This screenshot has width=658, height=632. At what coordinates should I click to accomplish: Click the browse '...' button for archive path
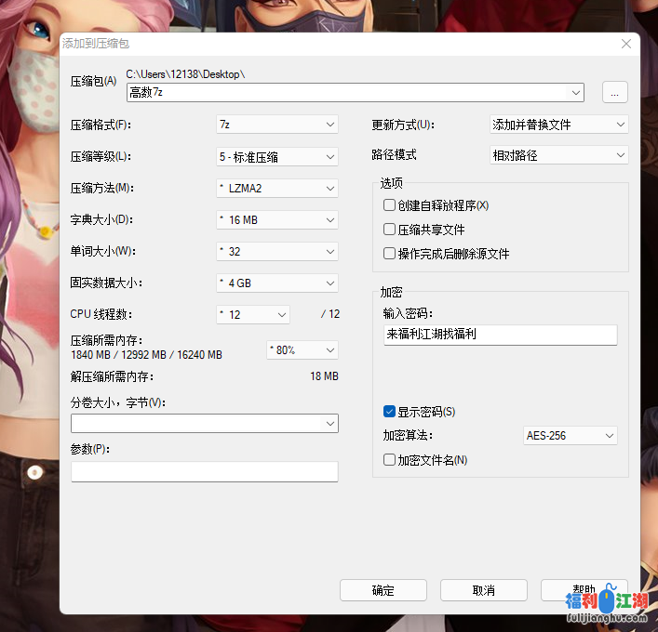614,92
